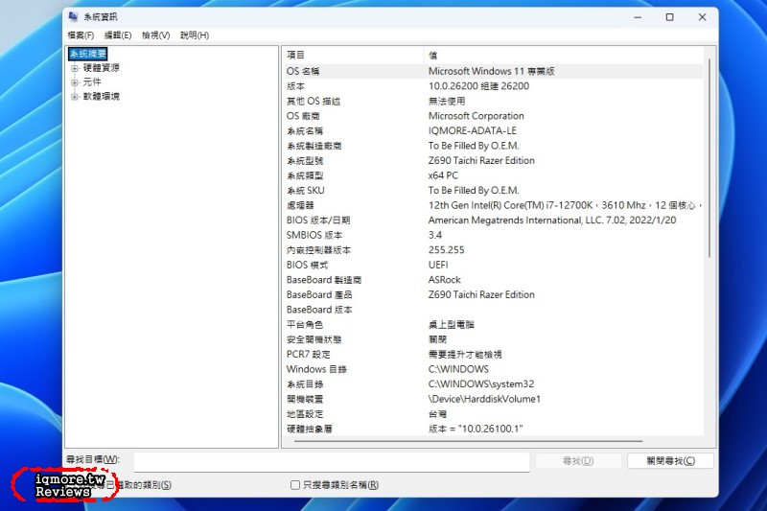Select the value 無法使用
The image size is (767, 511).
click(447, 102)
